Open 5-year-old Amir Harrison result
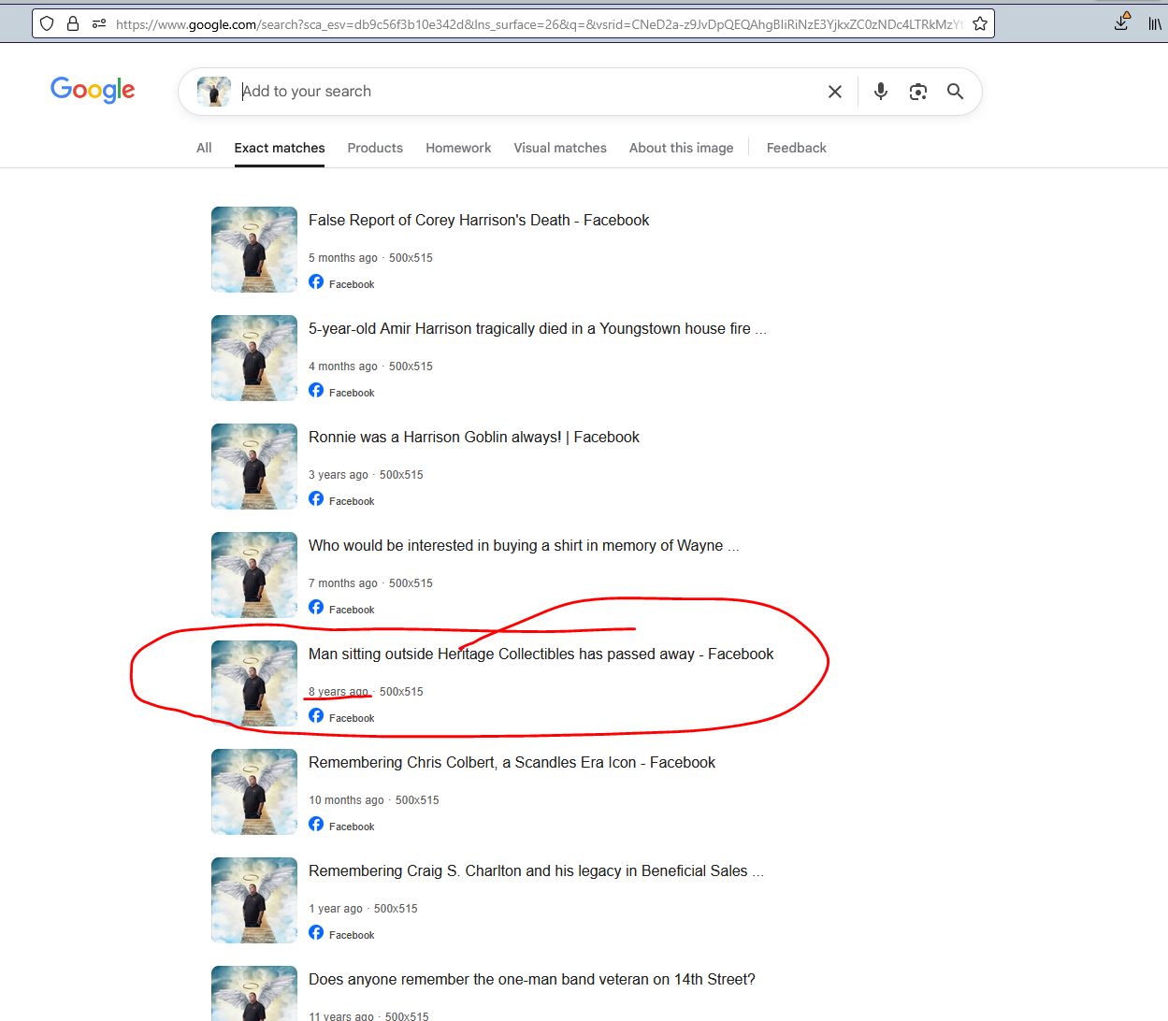 [538, 329]
